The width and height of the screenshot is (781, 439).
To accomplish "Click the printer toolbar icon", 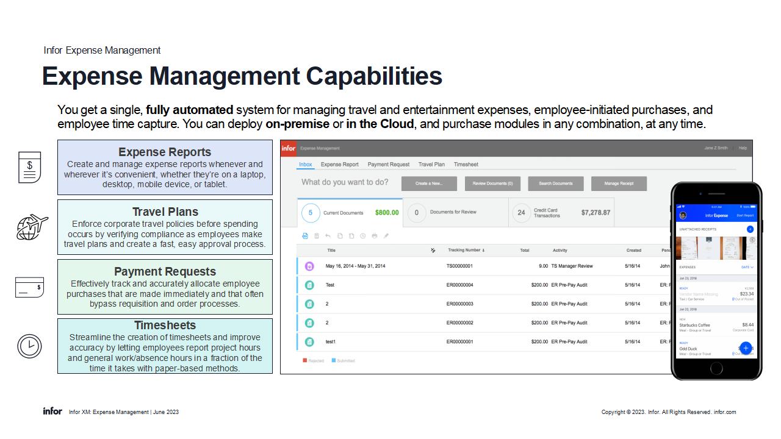I will pyautogui.click(x=375, y=236).
